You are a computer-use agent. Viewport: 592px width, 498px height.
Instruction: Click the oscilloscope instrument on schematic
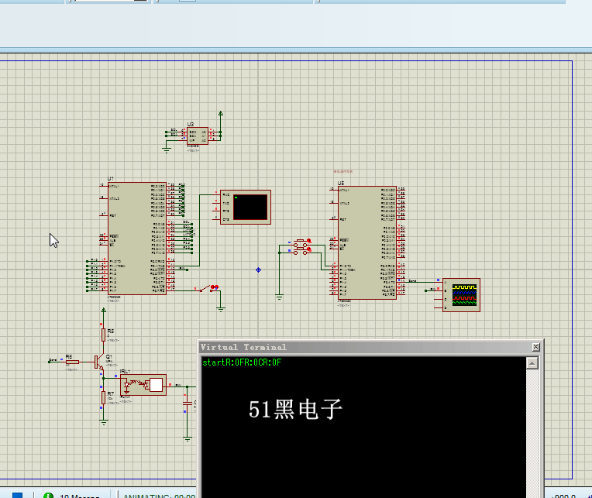[x=461, y=295]
